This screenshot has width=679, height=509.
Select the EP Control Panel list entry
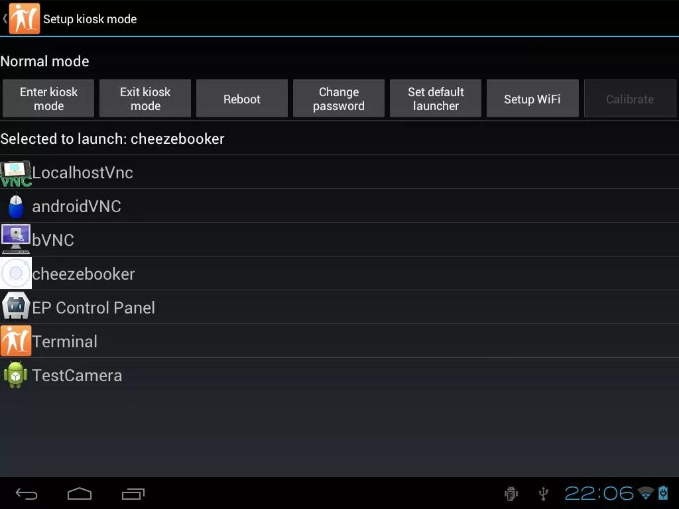coord(339,308)
